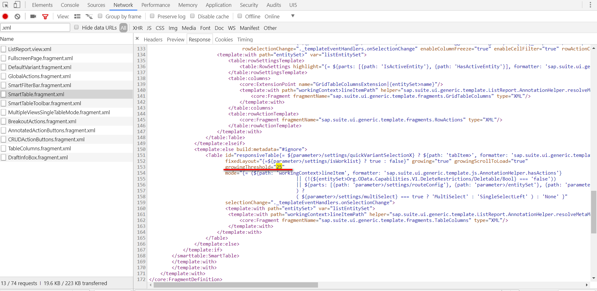Open the UI5 panel tab

point(293,5)
